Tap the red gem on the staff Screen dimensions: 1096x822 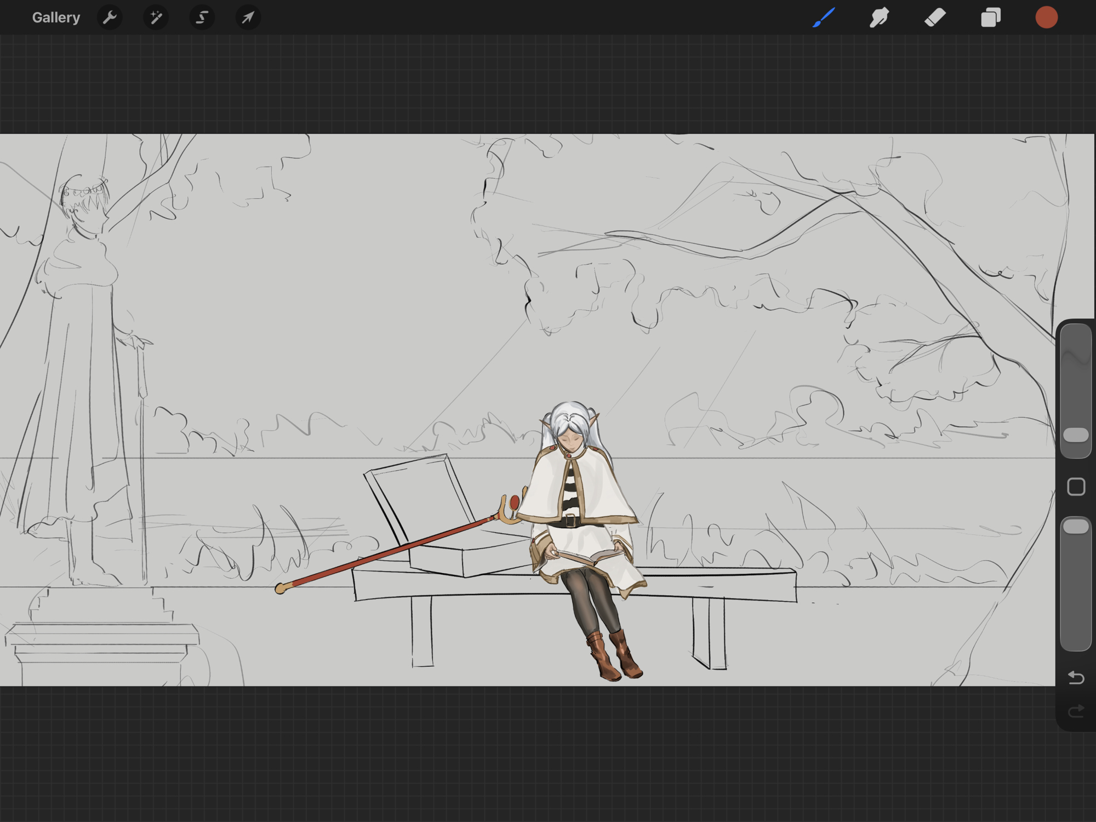[x=514, y=501]
